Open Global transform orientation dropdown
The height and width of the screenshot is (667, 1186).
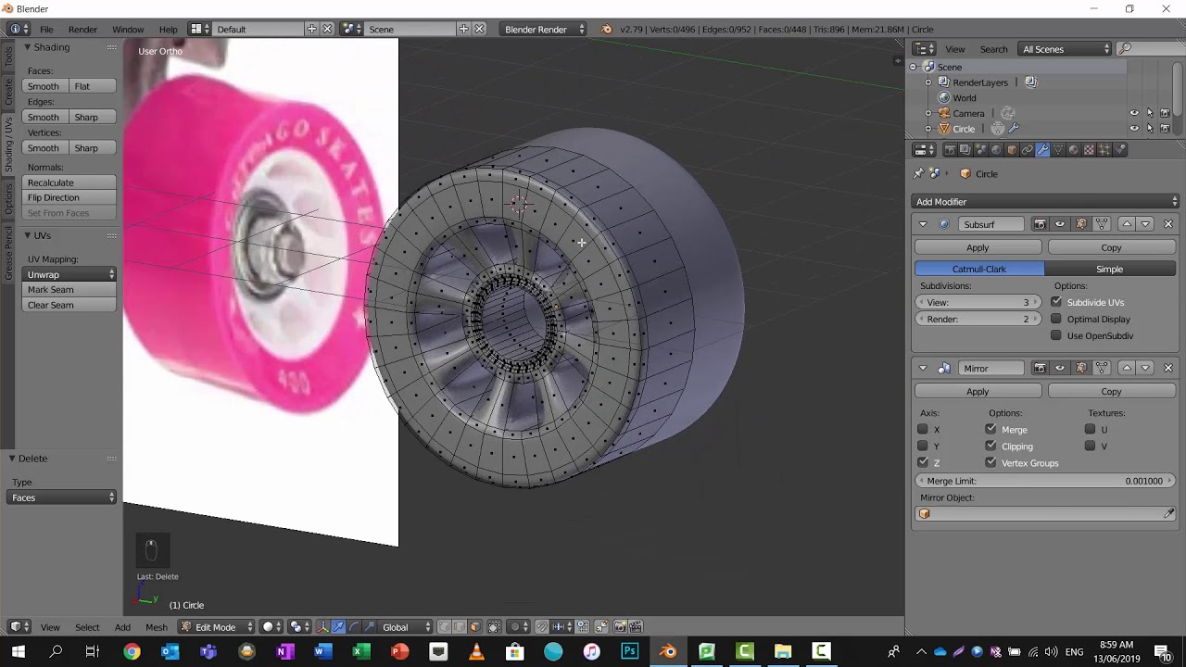[x=405, y=627]
